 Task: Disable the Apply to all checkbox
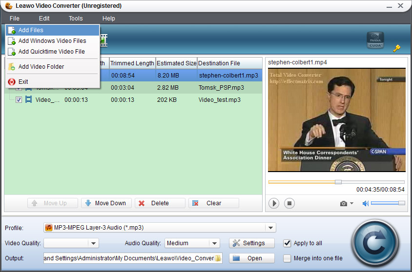click(287, 243)
